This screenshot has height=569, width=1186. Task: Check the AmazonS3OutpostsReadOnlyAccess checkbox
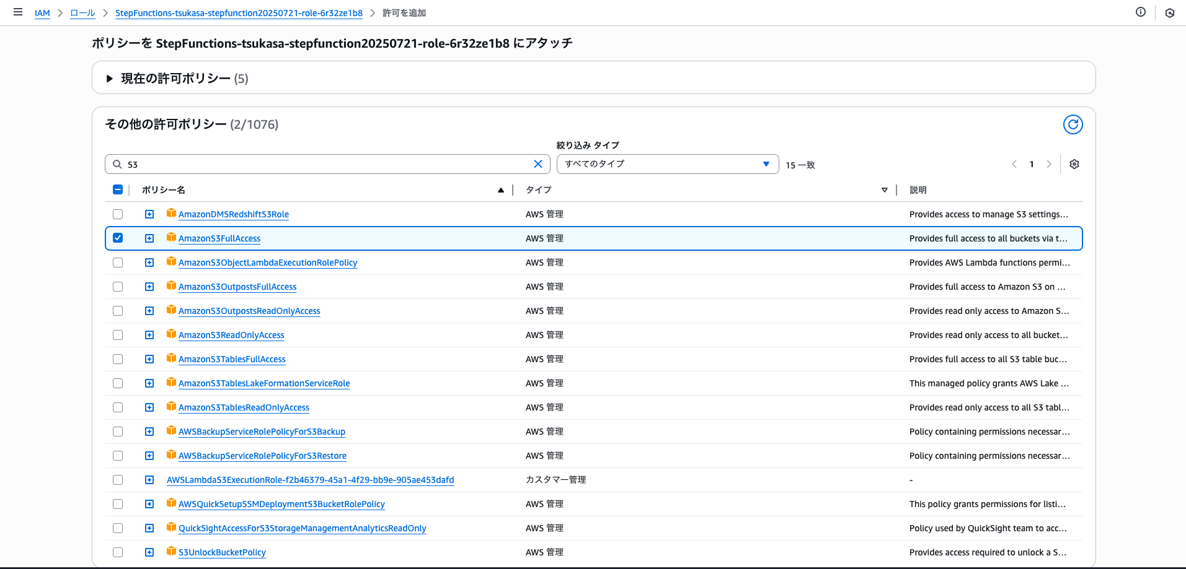coord(118,311)
